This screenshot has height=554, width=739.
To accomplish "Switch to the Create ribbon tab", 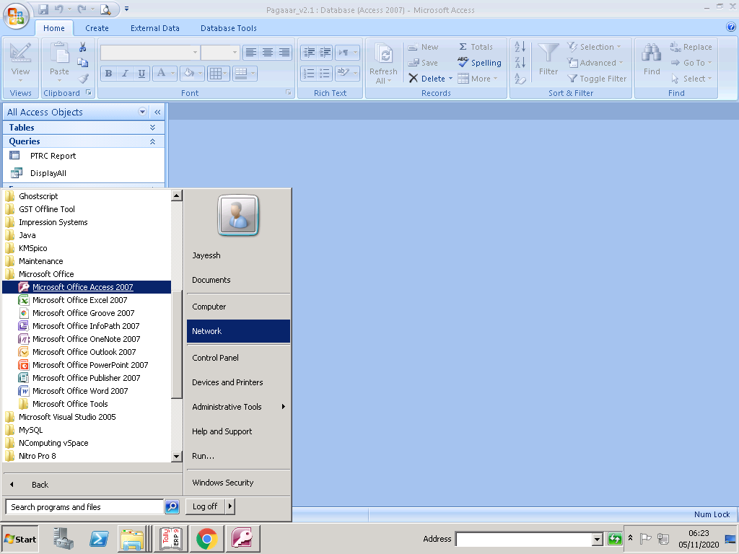I will pos(97,28).
